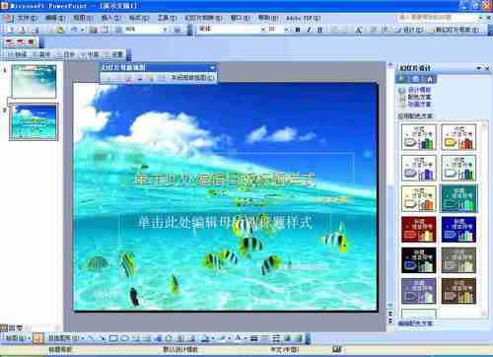Image resolution: width=493 pixels, height=357 pixels.
Task: Open the 视图 (View) menu
Action: point(83,18)
